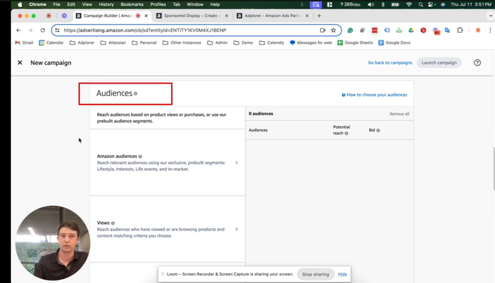This screenshot has height=283, width=495.
Task: Open Messages for web bookmark
Action: click(x=311, y=43)
